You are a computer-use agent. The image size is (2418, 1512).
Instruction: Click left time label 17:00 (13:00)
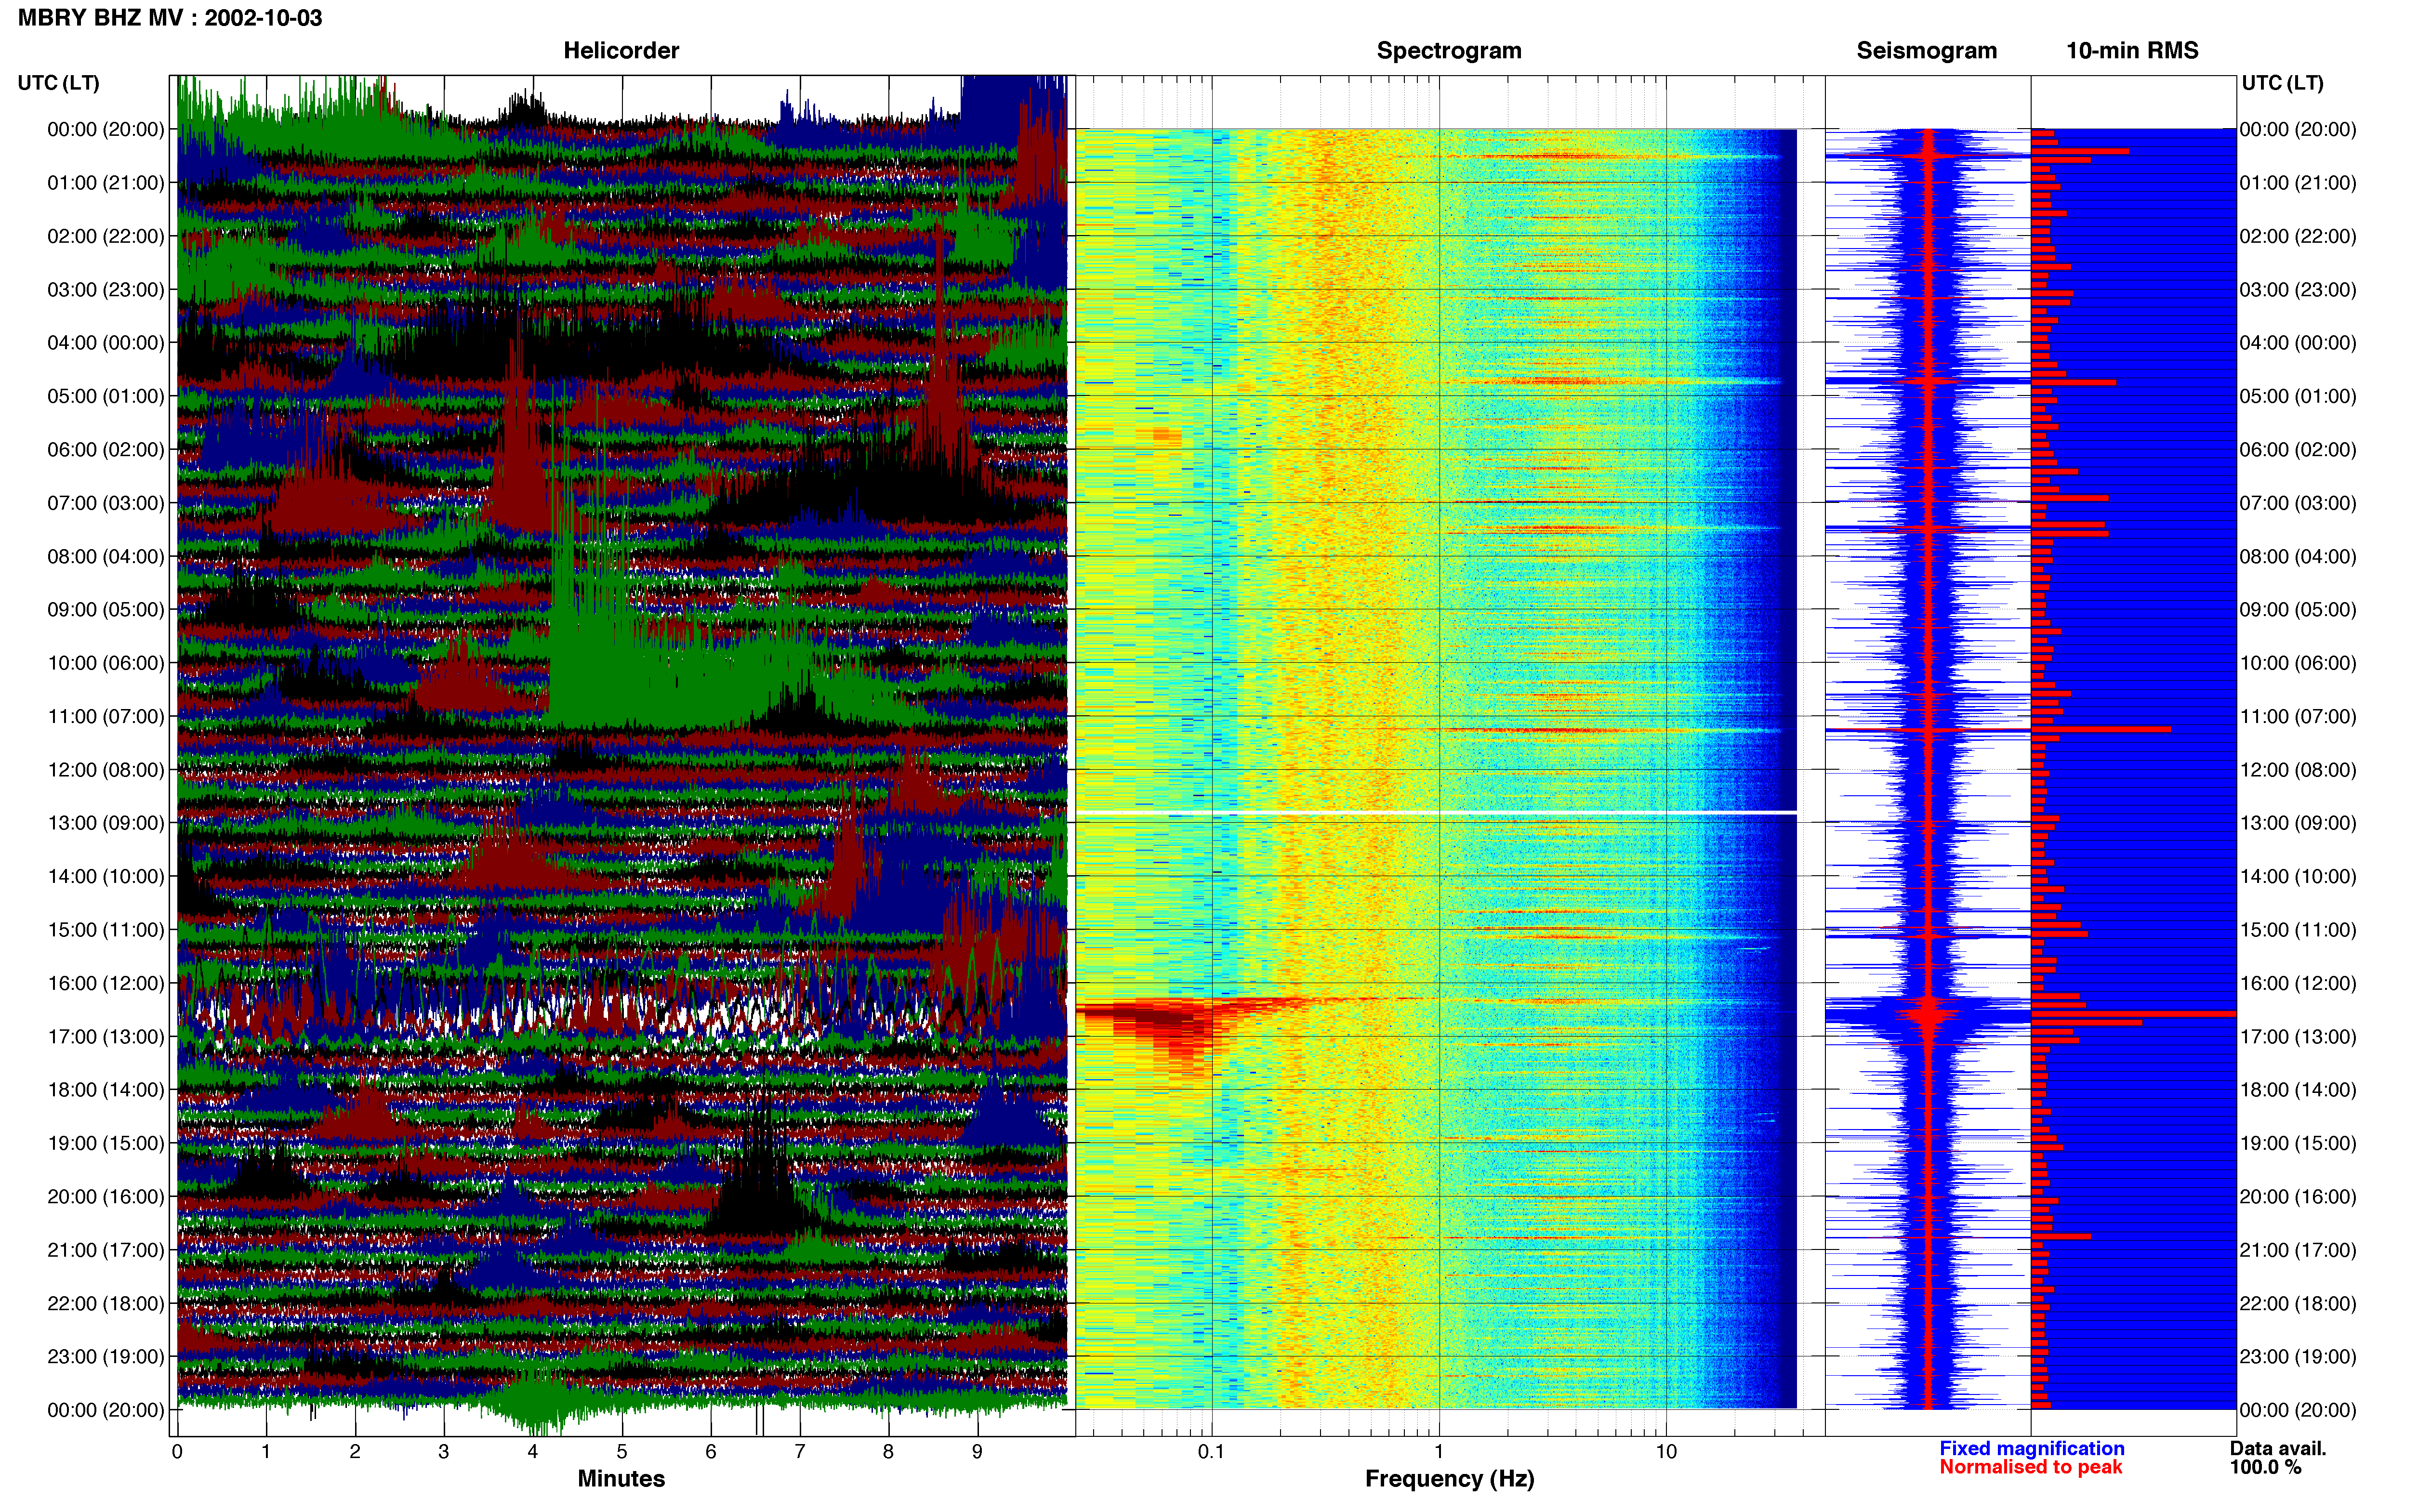pos(106,1037)
